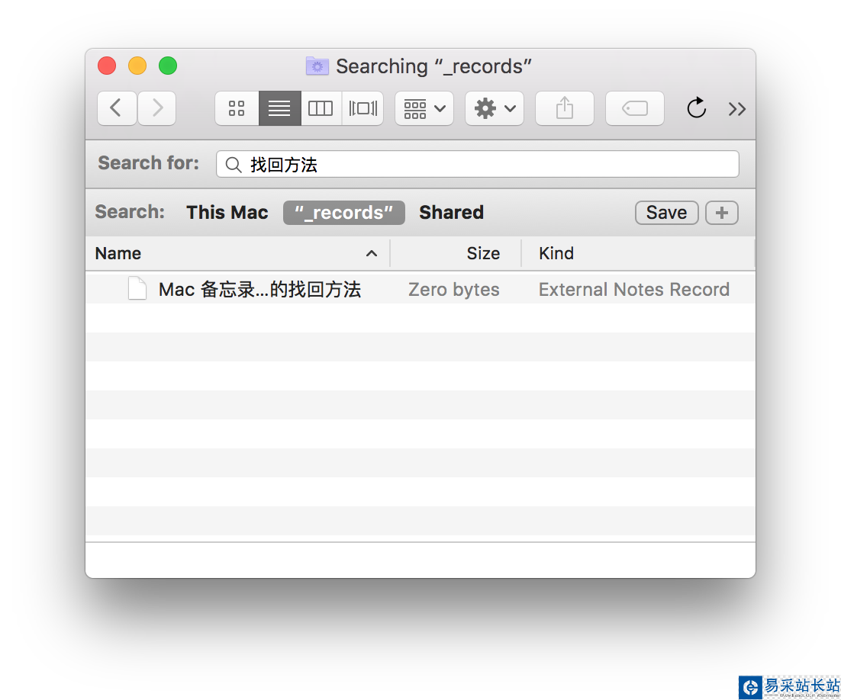Select the file Mac 备忘录...的找回方法

tap(259, 290)
